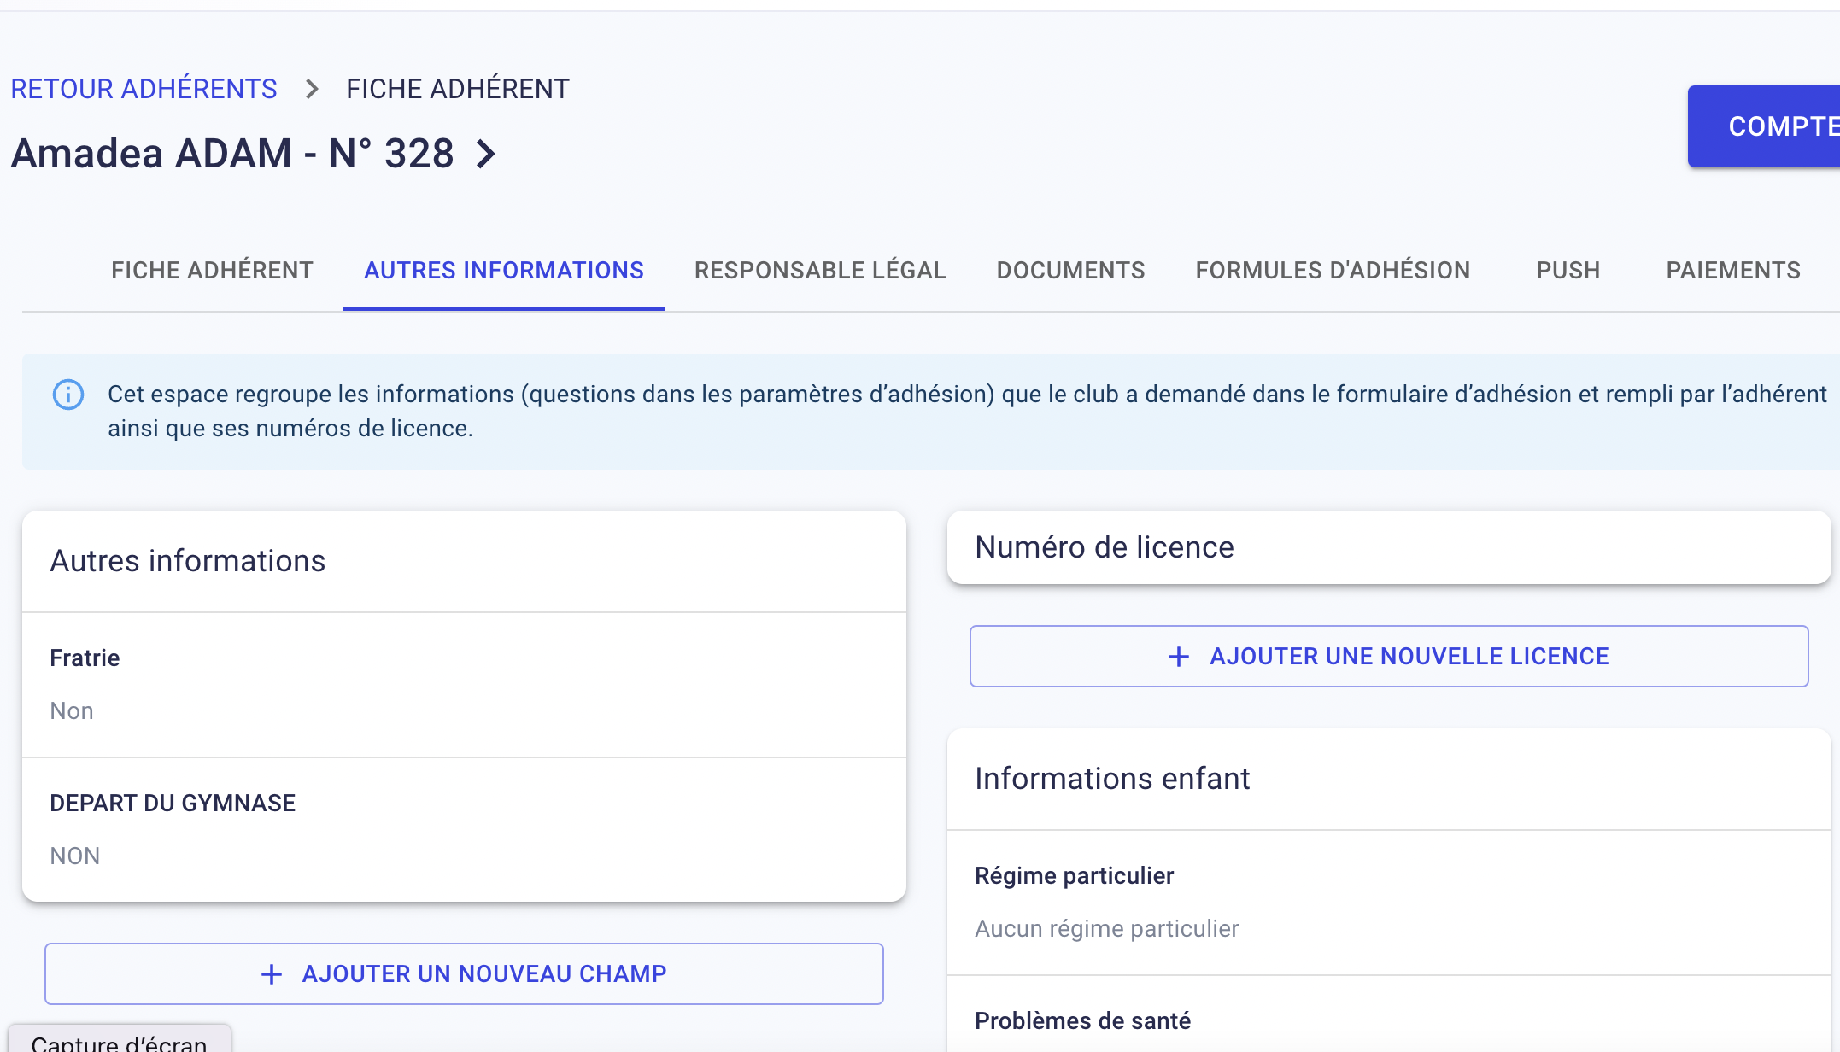Switch to the FICHE ADHÉRENT tab
The width and height of the screenshot is (1840, 1052).
tap(212, 271)
